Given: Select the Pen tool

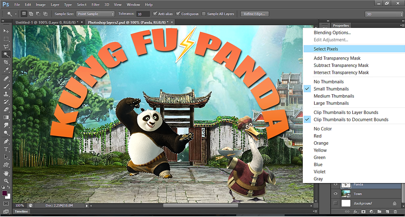Looking at the screenshot, I should [6, 141].
